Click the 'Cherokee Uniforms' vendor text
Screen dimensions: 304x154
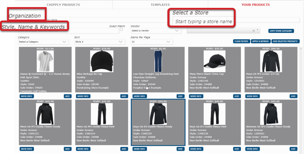144,78
